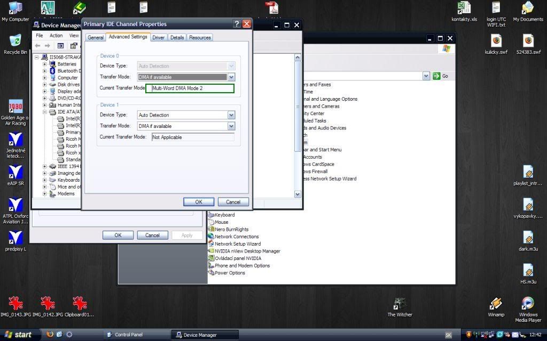Image resolution: width=547 pixels, height=341 pixels.
Task: Click the Properties toolbar icon in Device Manager
Action: point(74,46)
